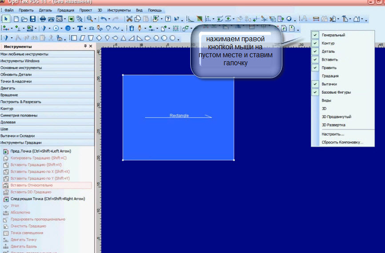Screen dimensions: 385x253
Task: Insert a rectangle base shape
Action: pyautogui.click(x=74, y=38)
